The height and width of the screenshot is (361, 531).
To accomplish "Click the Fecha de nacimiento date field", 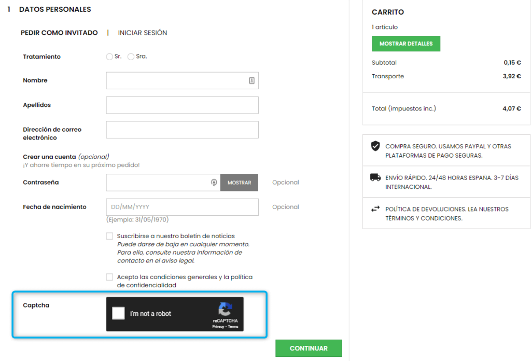I will click(182, 207).
